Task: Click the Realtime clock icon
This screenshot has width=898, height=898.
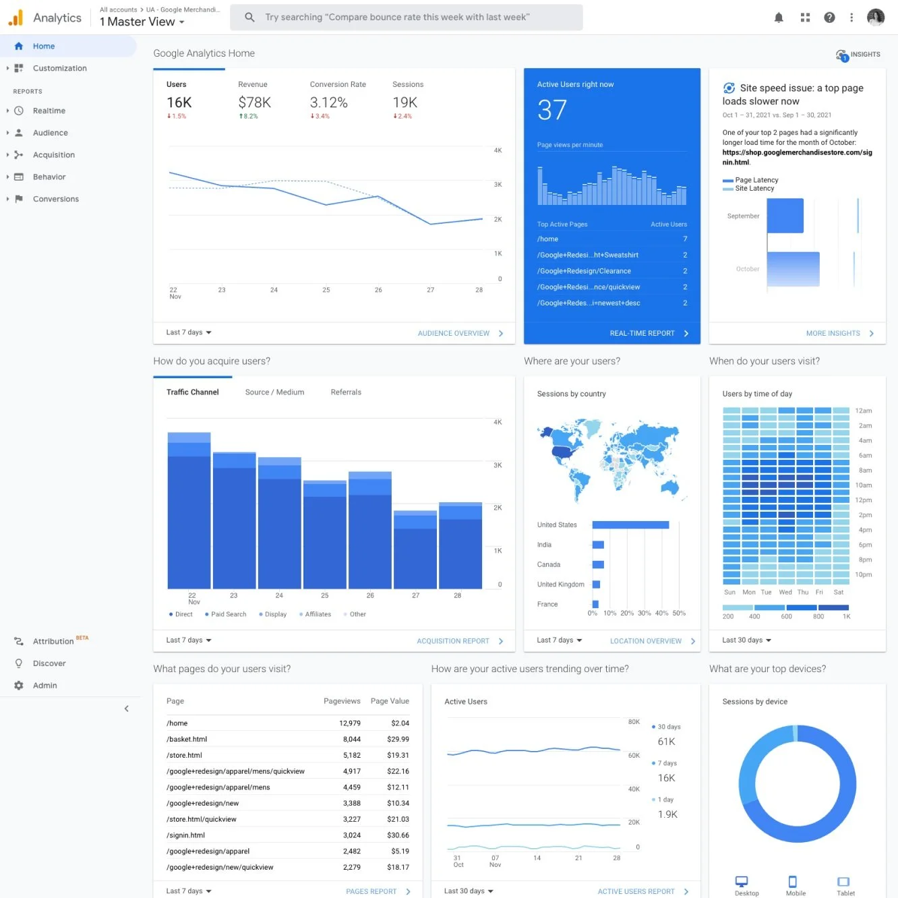Action: point(19,111)
